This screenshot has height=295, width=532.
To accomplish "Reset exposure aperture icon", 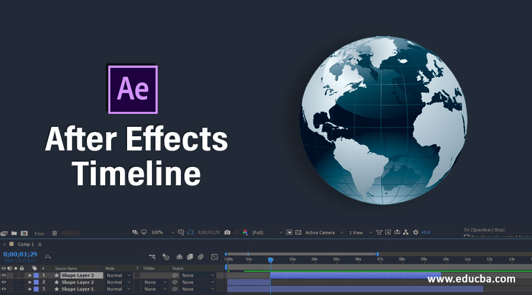I will click(416, 232).
